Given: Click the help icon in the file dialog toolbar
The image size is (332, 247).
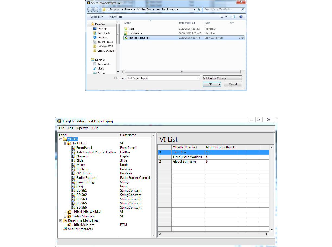Looking at the screenshot, I should (x=241, y=17).
